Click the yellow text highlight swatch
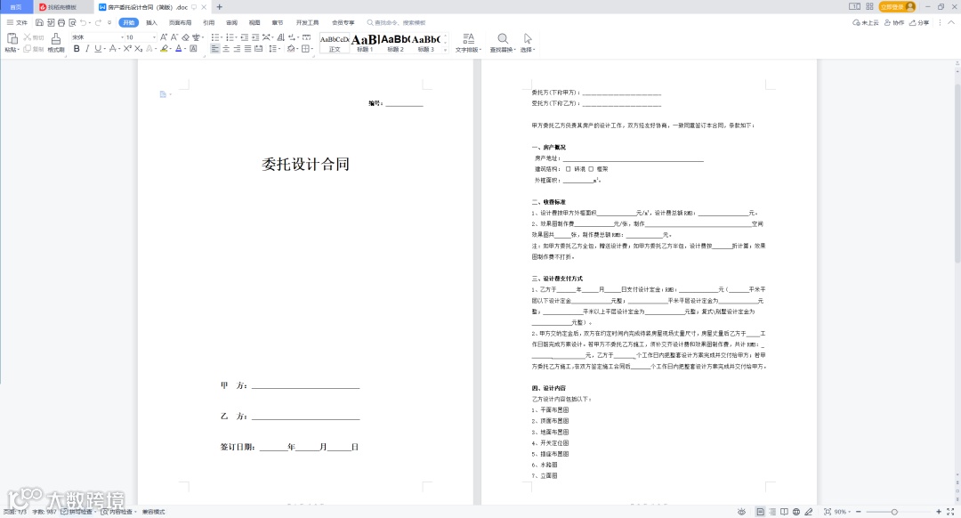The image size is (961, 518). click(164, 48)
